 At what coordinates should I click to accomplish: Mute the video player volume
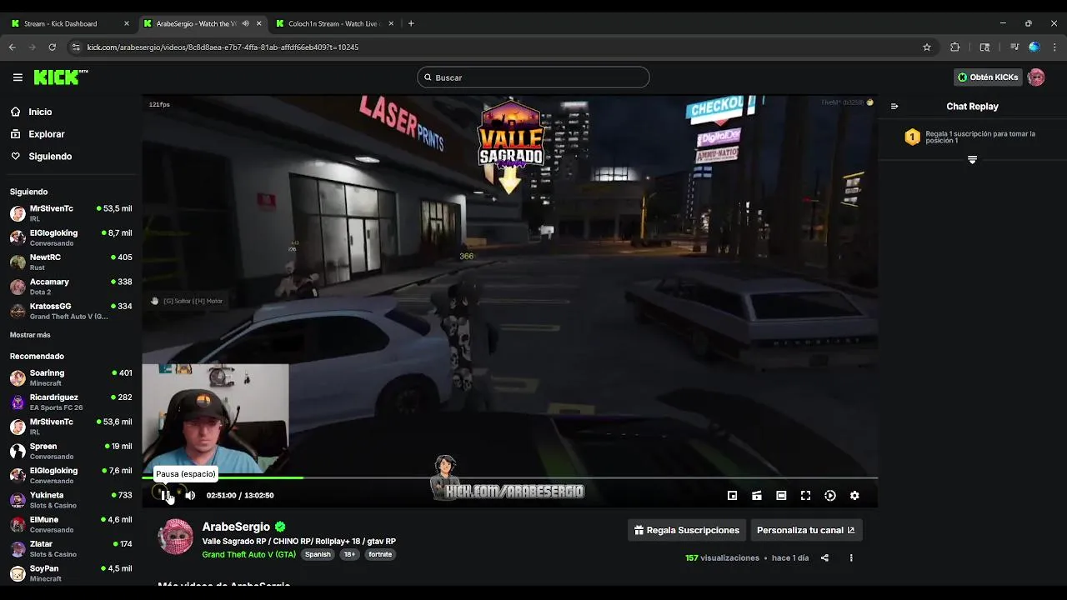pyautogui.click(x=190, y=495)
